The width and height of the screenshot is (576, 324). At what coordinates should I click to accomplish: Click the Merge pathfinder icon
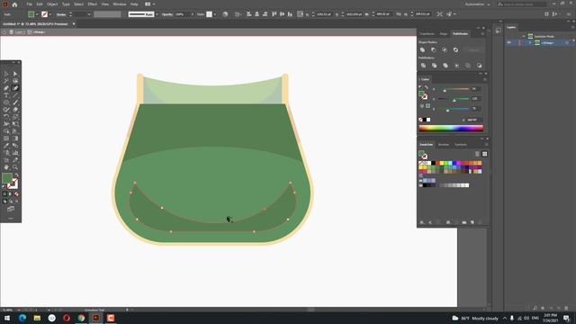[445, 66]
